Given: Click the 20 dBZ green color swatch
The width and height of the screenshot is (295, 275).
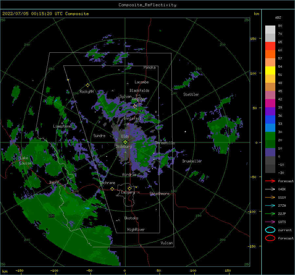Looking at the screenshot, I should 270,144.
